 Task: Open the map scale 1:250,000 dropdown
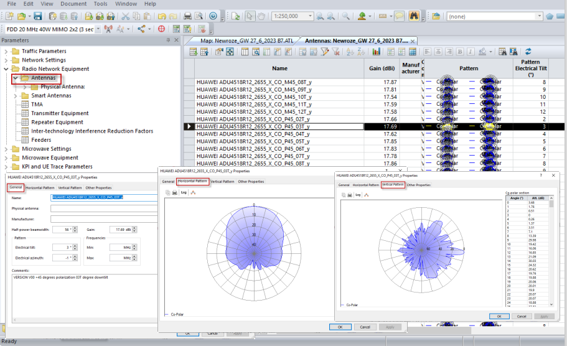pos(310,16)
